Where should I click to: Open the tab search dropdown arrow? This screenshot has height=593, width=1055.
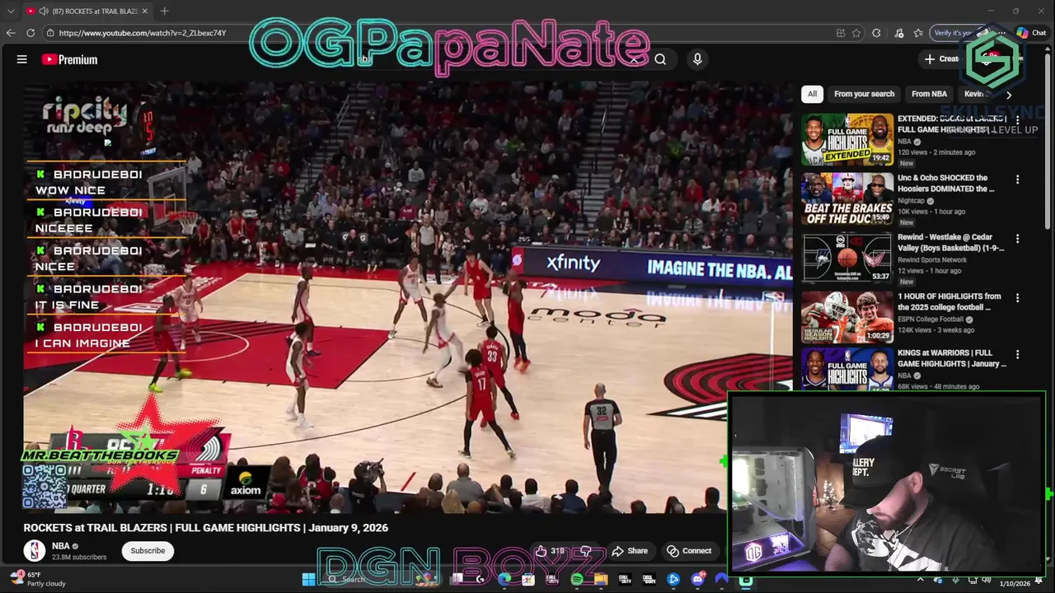click(10, 11)
